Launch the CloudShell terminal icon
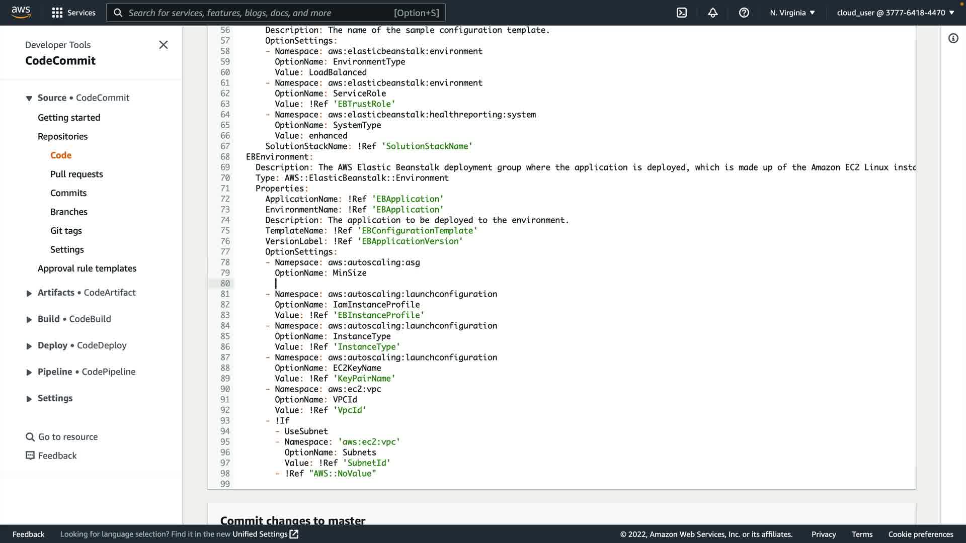This screenshot has height=543, width=966. 682,13
